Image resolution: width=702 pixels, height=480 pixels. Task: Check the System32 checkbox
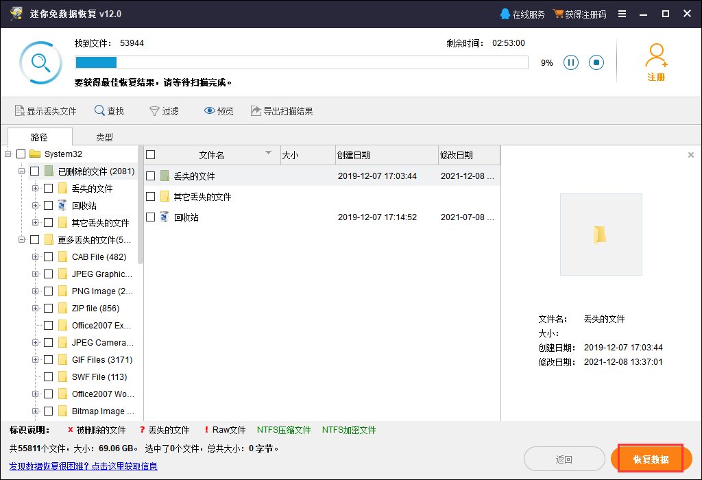click(x=21, y=154)
